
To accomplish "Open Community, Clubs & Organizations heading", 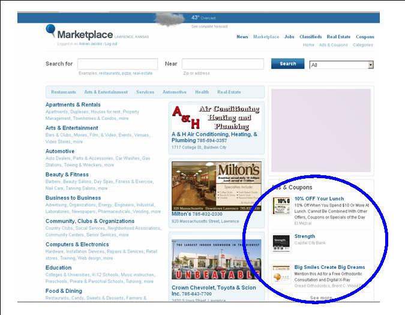I will coord(90,221).
